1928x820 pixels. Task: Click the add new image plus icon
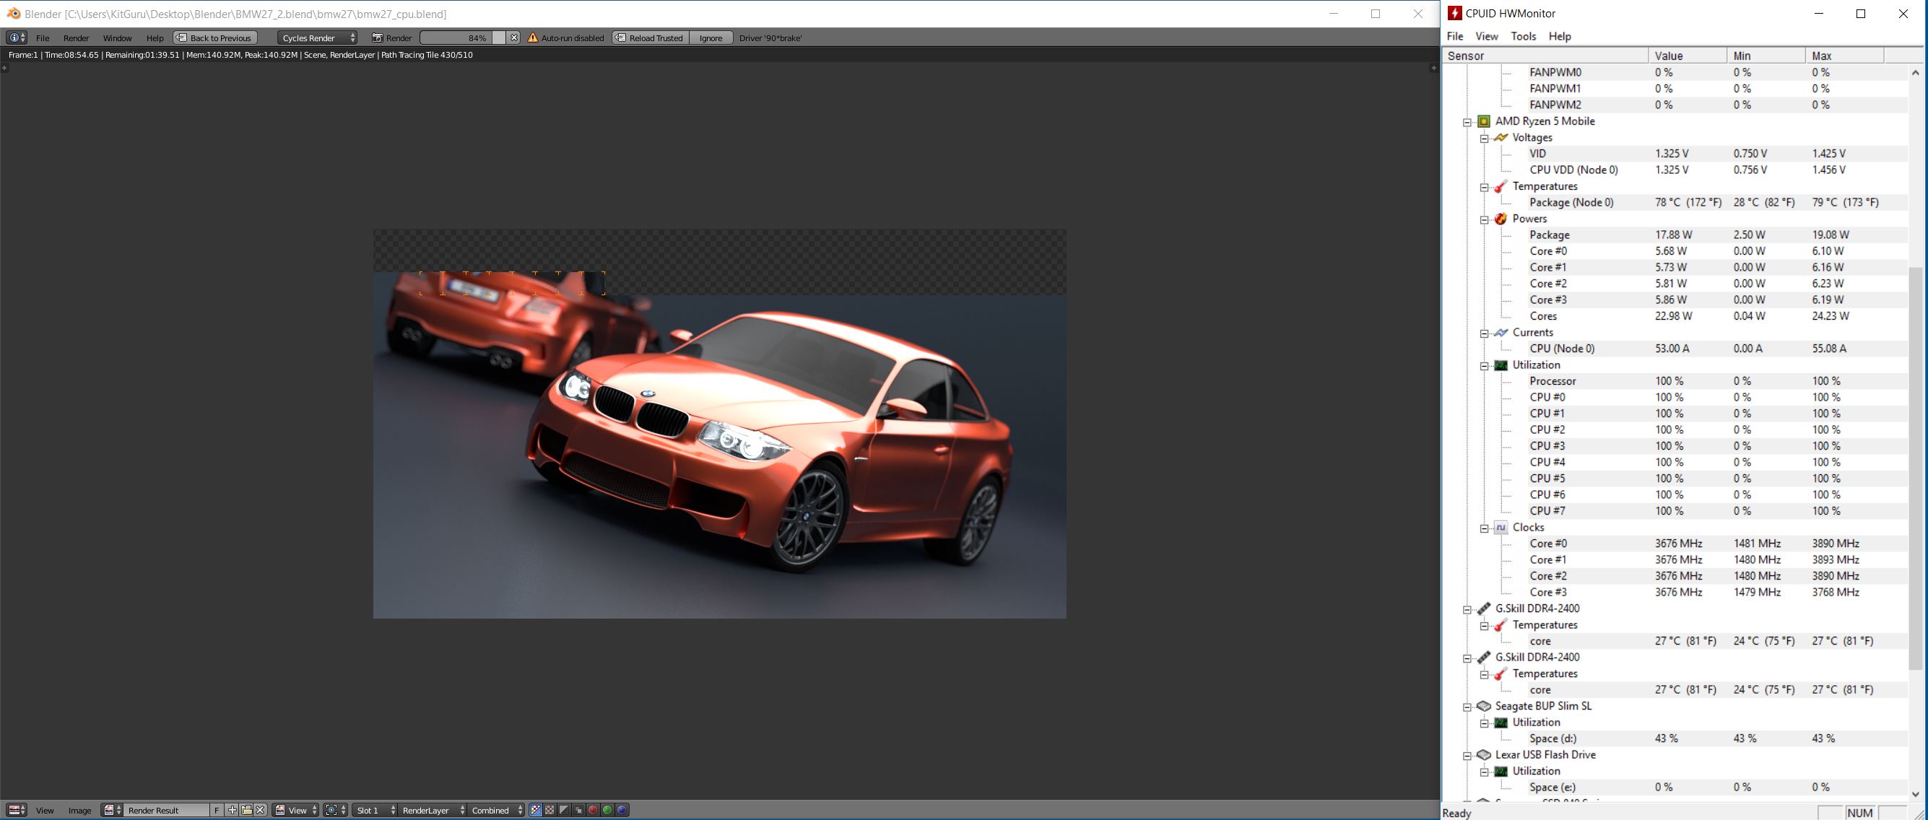pos(232,811)
